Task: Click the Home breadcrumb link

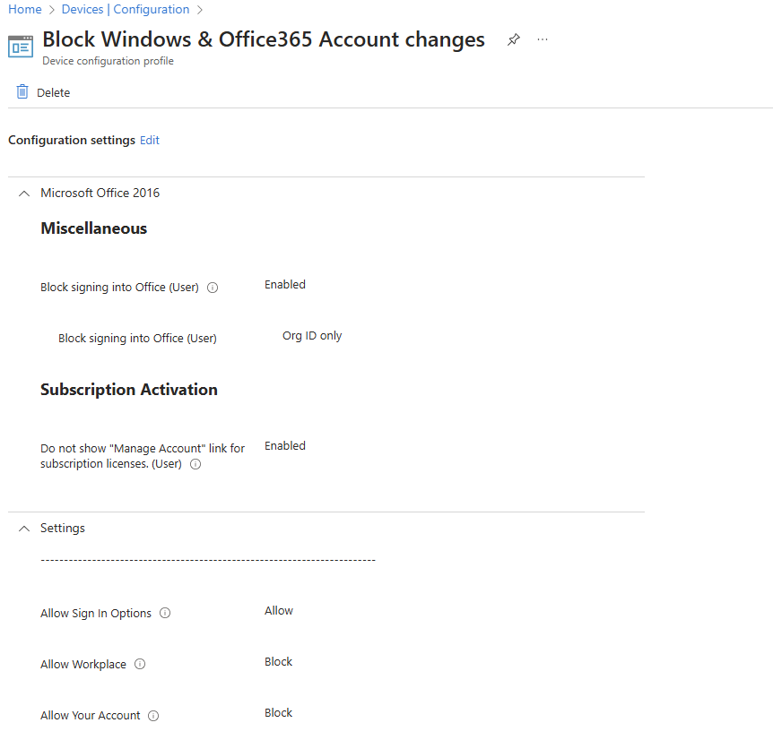Action: point(24,9)
